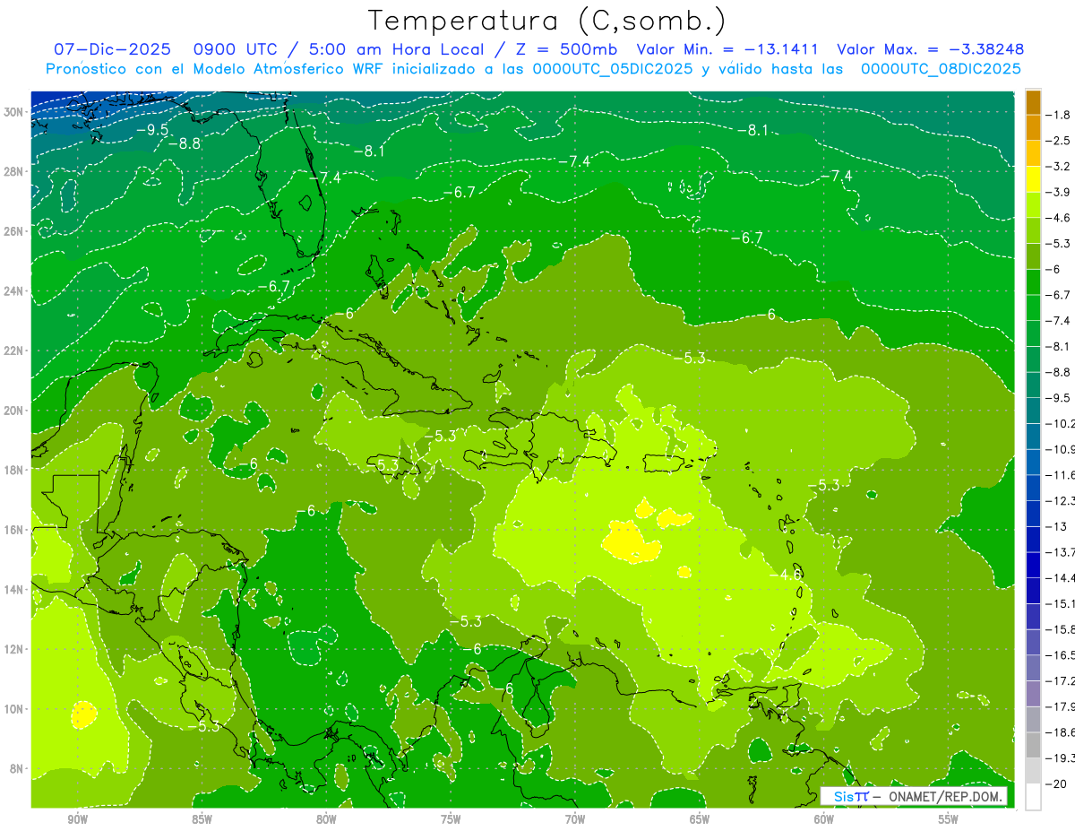This screenshot has height=831, width=1075.
Task: Click the 8N latitude axis label
Action: coord(17,768)
